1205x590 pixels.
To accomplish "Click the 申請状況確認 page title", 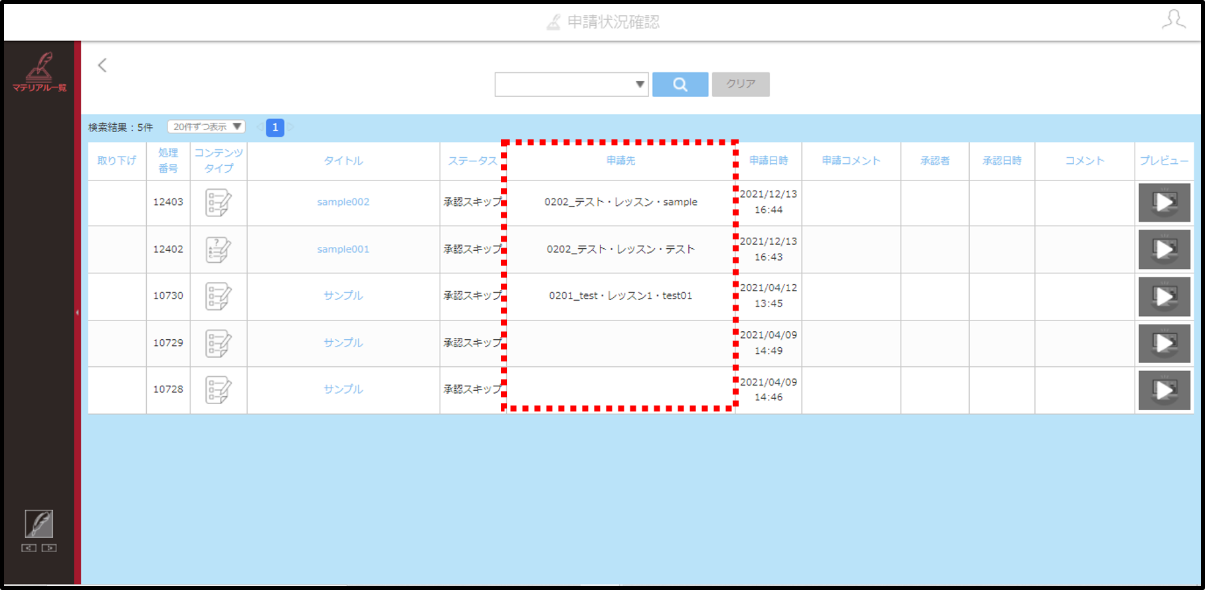I will pyautogui.click(x=613, y=22).
